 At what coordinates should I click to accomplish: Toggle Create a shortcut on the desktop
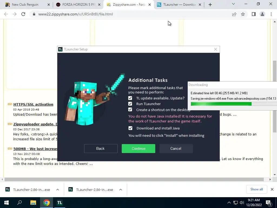130,110
